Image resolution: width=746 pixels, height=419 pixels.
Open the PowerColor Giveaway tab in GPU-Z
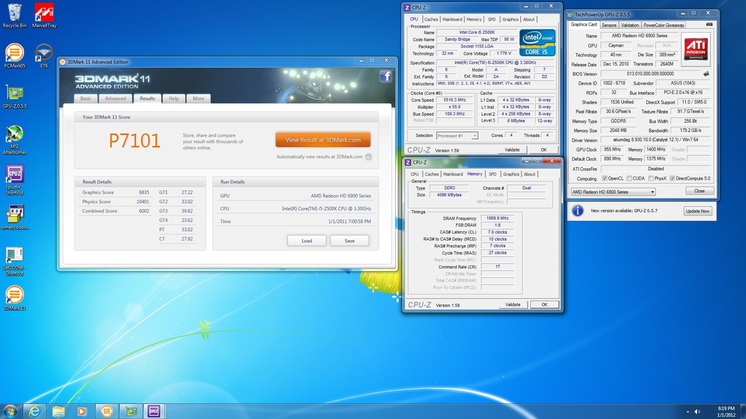click(x=664, y=25)
